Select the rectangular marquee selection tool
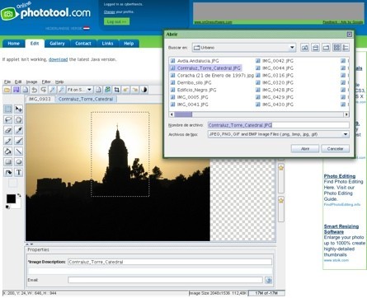Image resolution: width=367 pixels, height=298 pixels. (8, 109)
